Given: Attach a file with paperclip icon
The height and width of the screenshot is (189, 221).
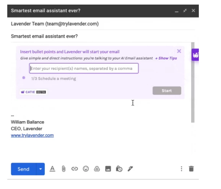Looking at the screenshot, I should [x=63, y=169].
